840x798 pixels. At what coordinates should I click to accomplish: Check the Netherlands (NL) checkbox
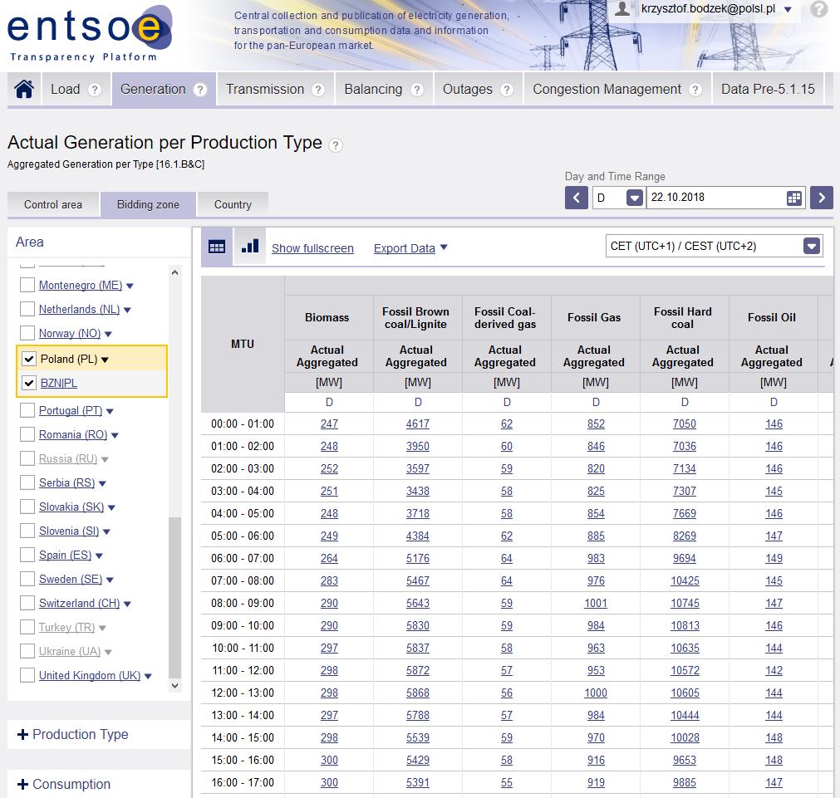pyautogui.click(x=27, y=309)
